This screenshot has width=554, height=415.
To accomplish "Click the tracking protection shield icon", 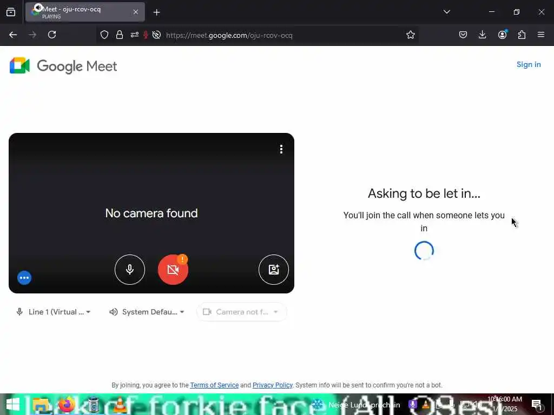I will tap(104, 35).
